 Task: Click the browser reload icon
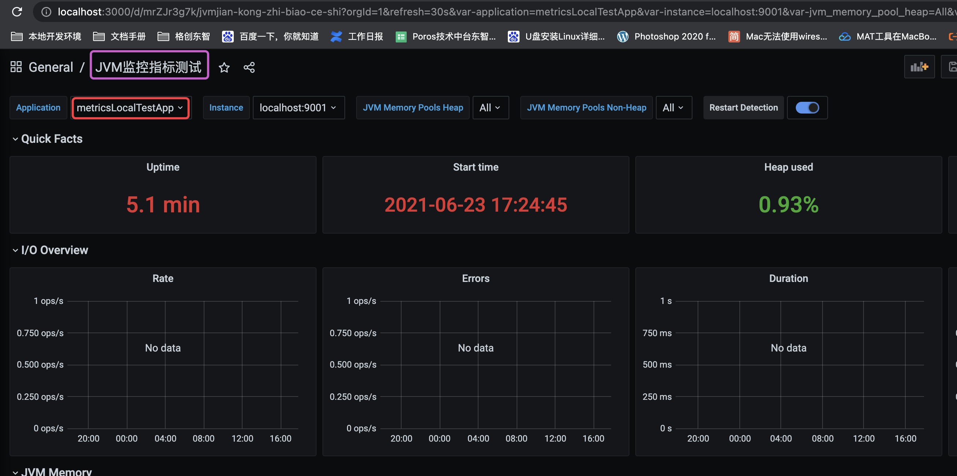17,12
